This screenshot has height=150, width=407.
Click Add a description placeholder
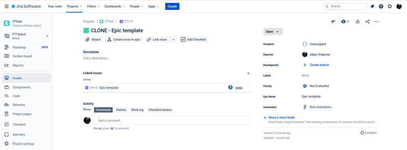click(x=96, y=58)
